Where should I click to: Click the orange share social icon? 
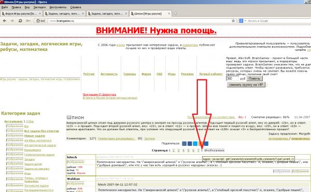[x=201, y=144]
